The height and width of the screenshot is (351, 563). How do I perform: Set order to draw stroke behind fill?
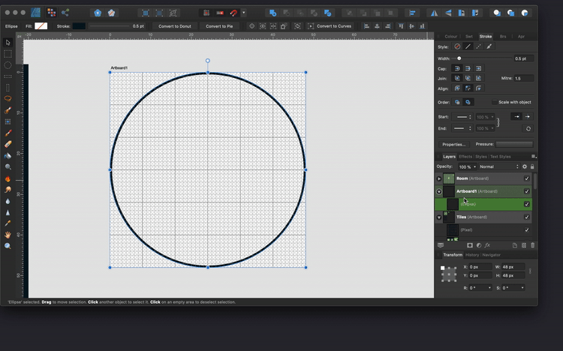[x=457, y=102]
